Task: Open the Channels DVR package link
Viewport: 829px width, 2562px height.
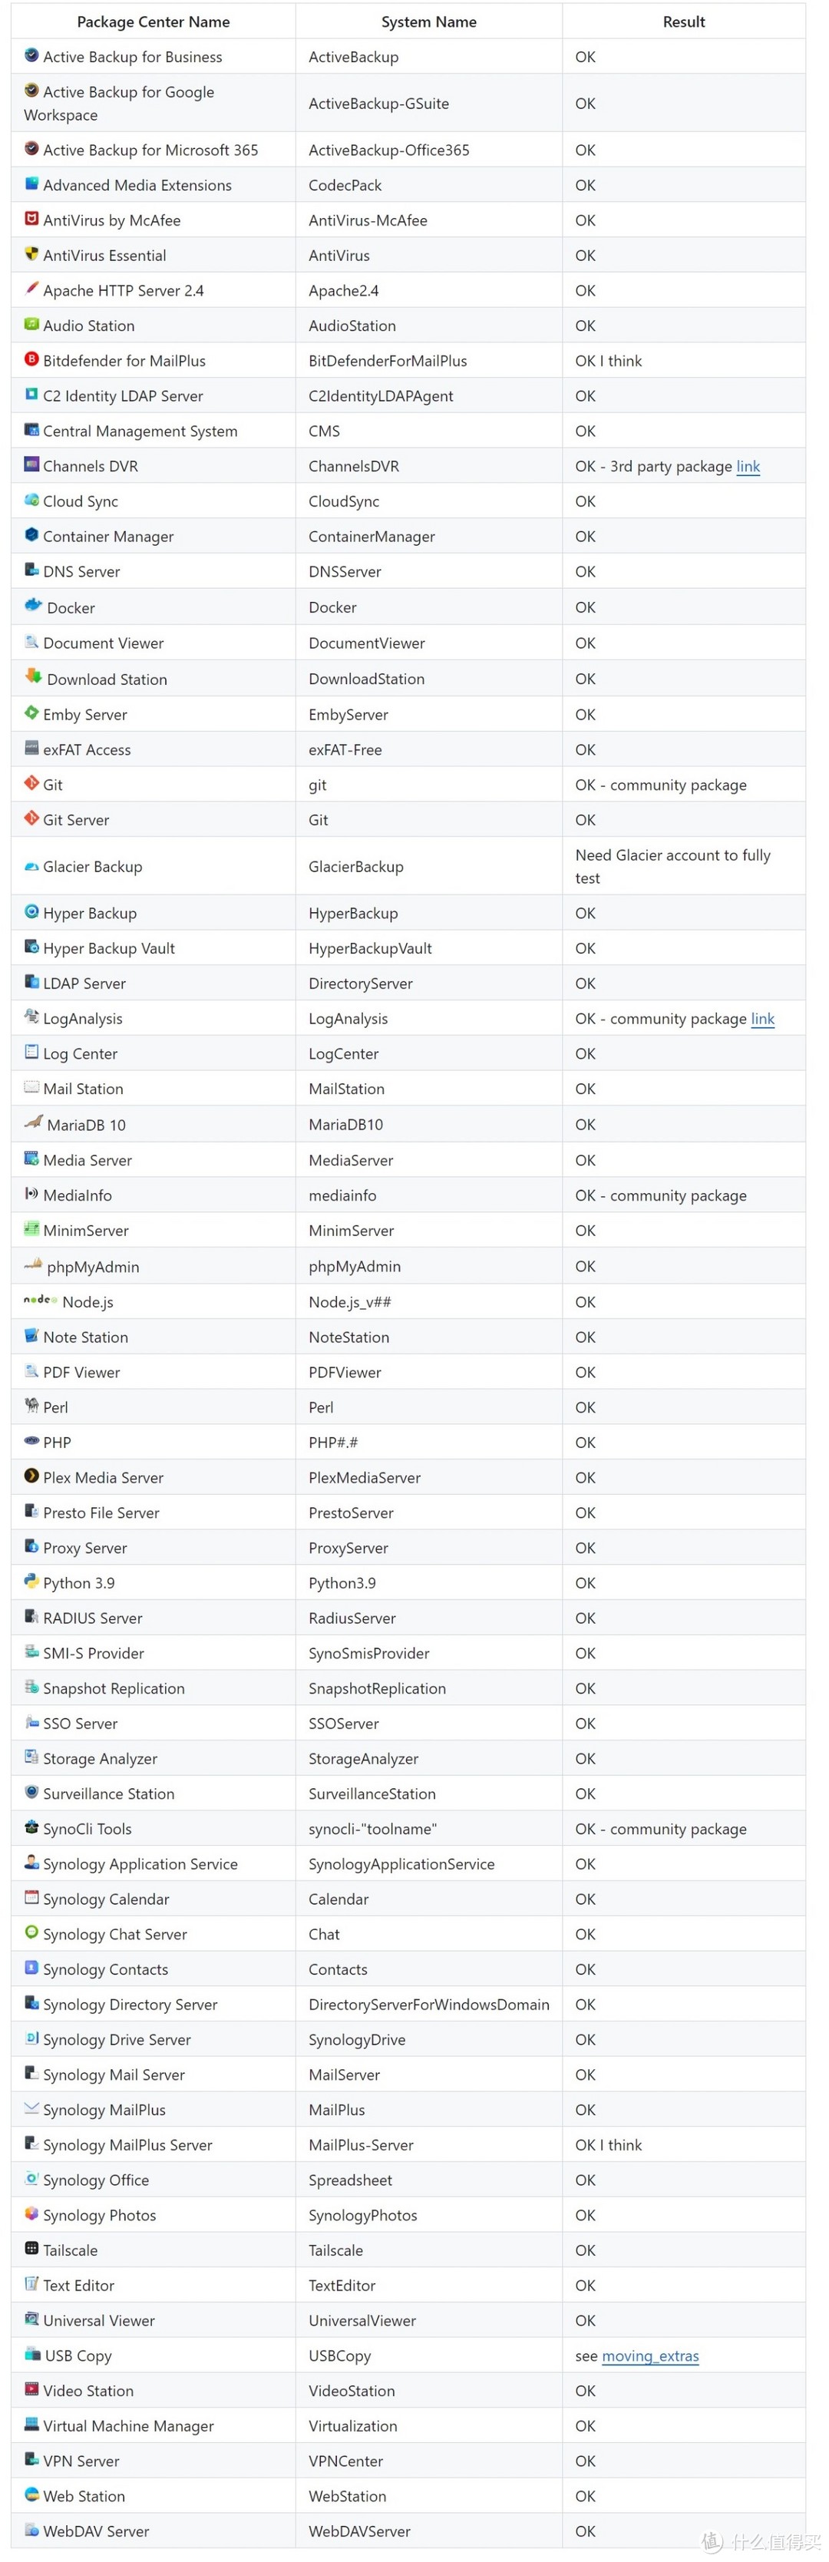Action: click(748, 467)
